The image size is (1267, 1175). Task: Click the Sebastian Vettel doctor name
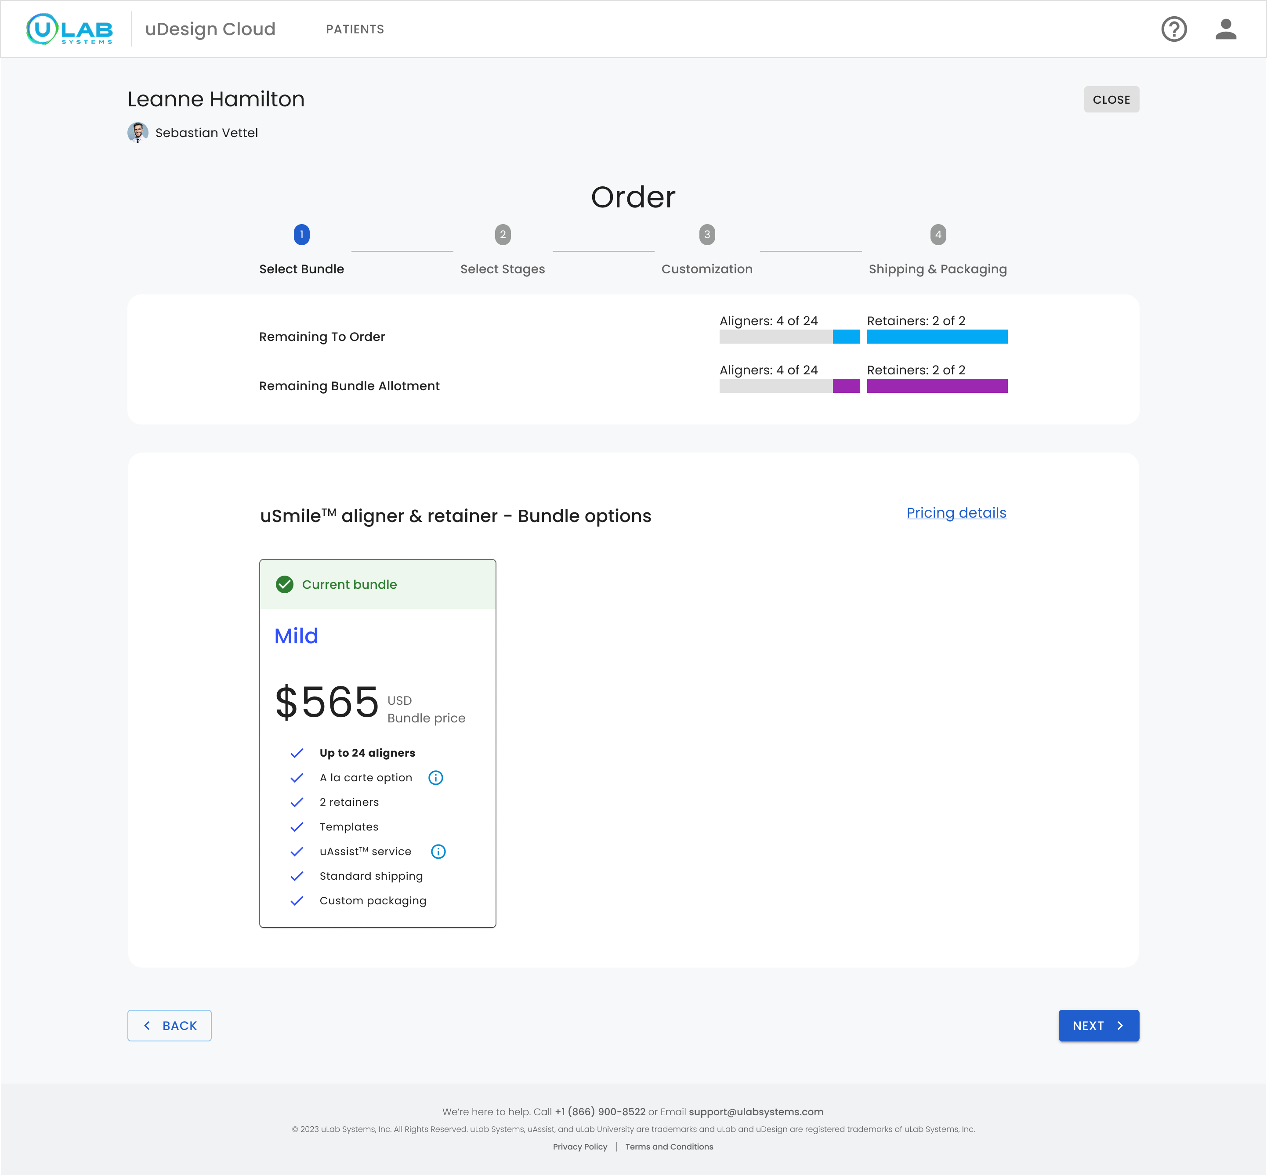tap(206, 133)
